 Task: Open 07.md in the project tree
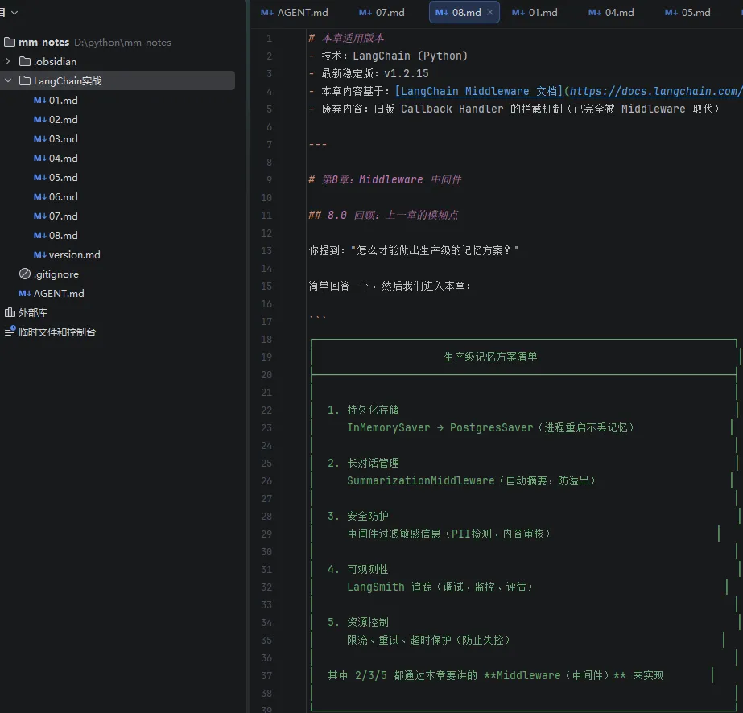pyautogui.click(x=63, y=216)
